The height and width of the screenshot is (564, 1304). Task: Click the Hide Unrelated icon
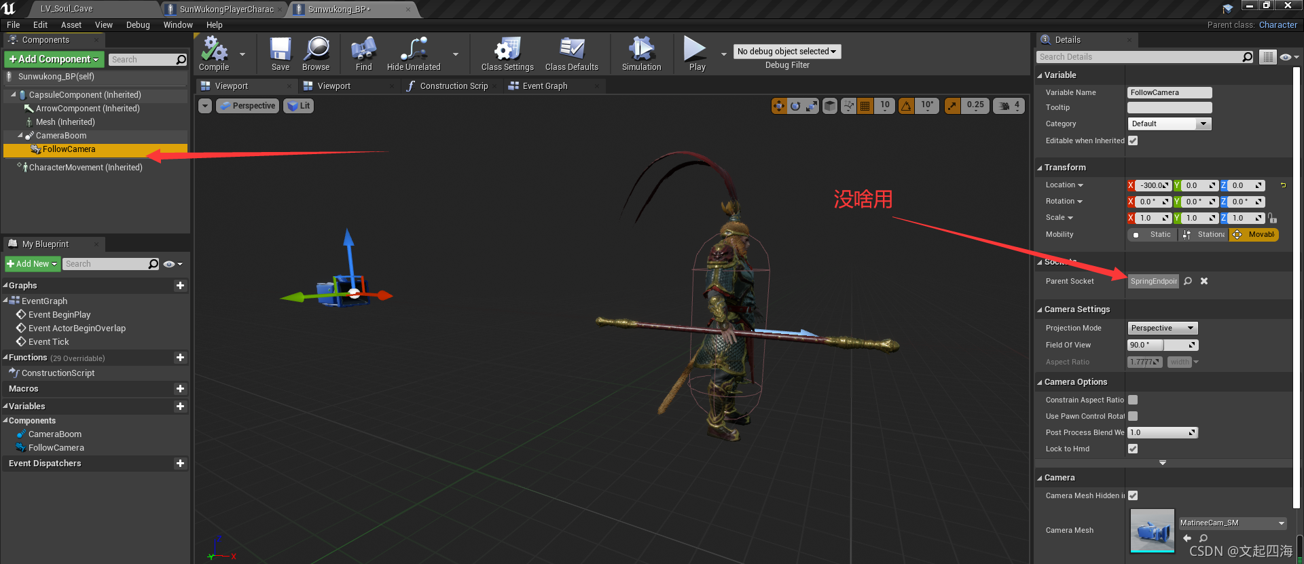[414, 54]
